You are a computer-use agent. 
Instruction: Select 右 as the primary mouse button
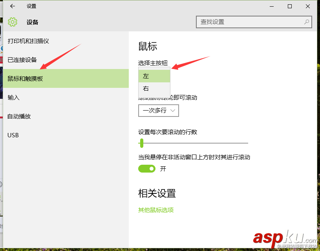tap(154, 89)
